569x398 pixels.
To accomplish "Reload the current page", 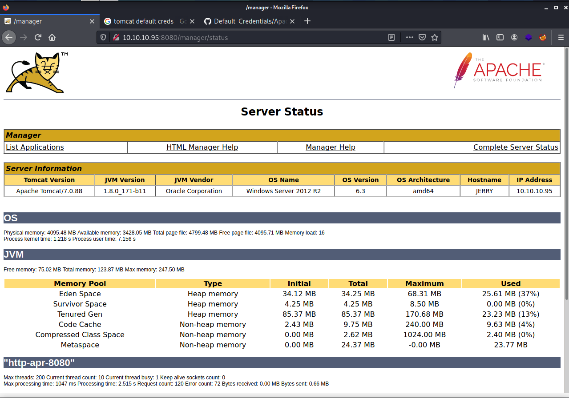I will click(38, 37).
